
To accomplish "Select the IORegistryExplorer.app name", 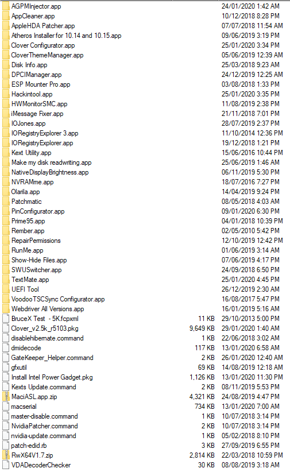I will 42,143.
